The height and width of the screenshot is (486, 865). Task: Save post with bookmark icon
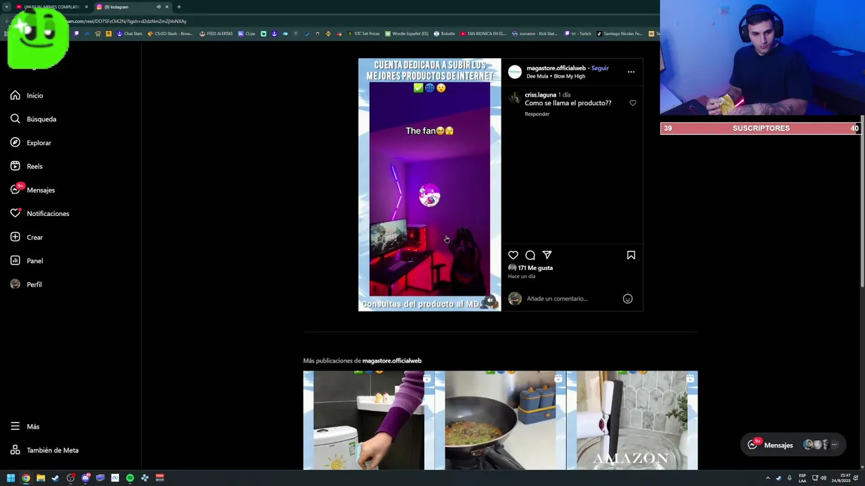(631, 255)
